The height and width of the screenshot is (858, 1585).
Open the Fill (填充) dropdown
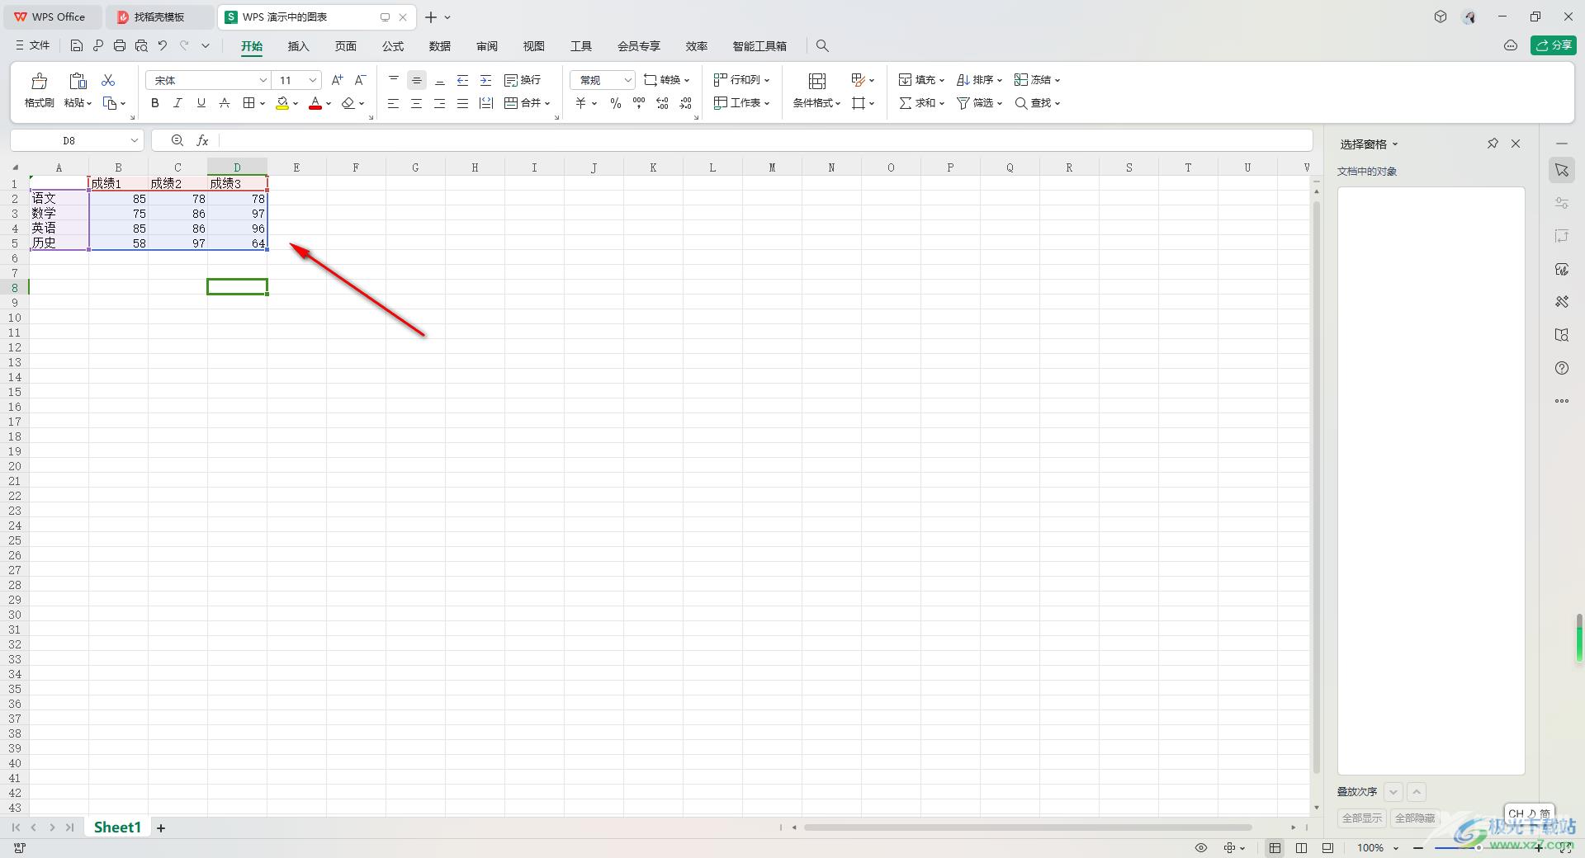(x=920, y=80)
